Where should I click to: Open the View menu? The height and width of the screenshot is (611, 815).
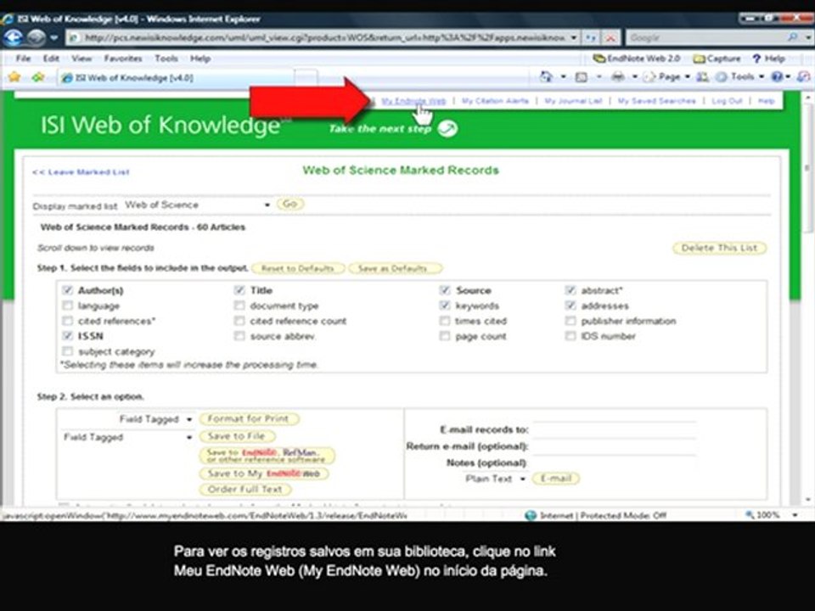pyautogui.click(x=81, y=59)
